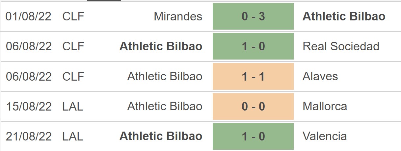
Task: Select the 01/08/22 match date
Action: click(29, 16)
